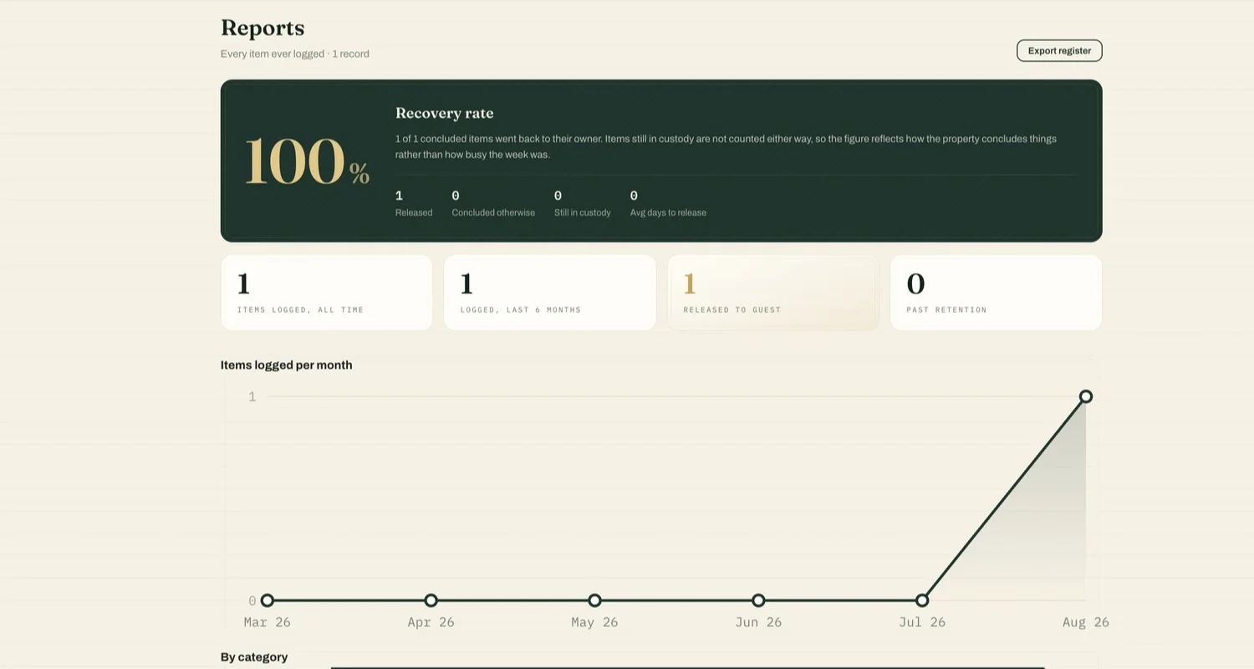This screenshot has height=669, width=1254.
Task: Click the May 26 chart data point
Action: pos(594,600)
